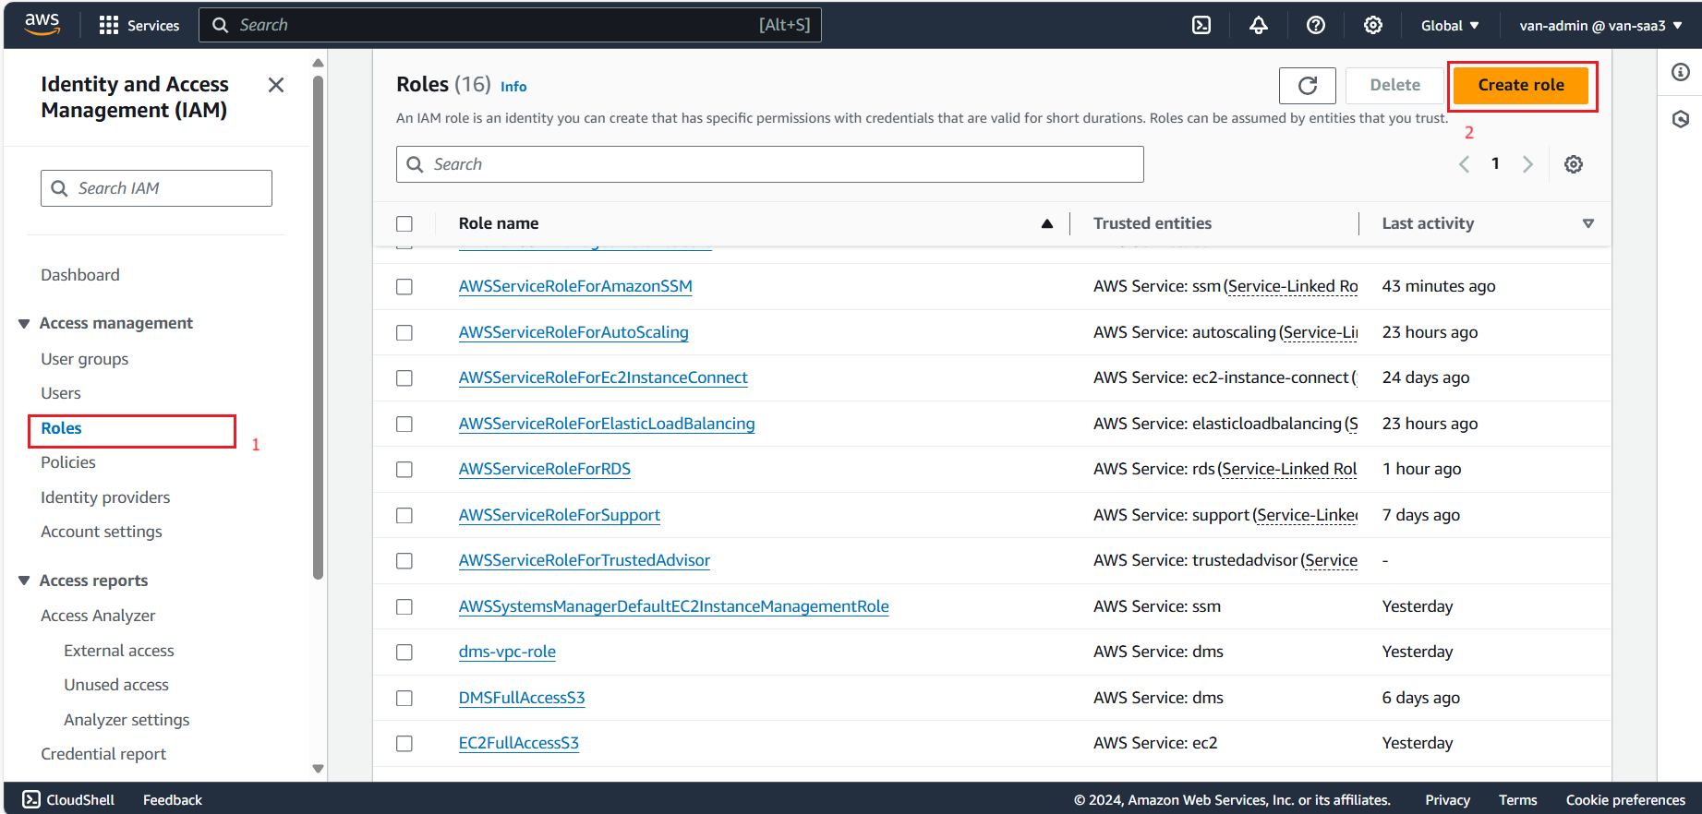Open External access in sidebar

[119, 651]
